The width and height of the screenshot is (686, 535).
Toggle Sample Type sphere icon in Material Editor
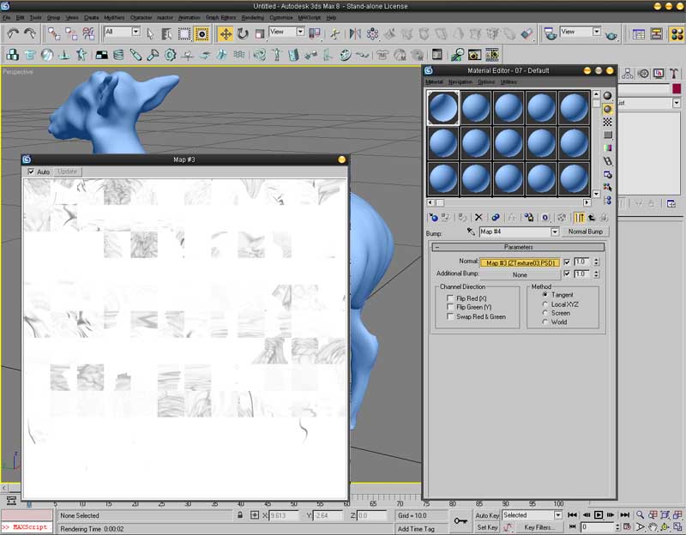point(608,95)
